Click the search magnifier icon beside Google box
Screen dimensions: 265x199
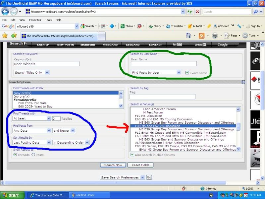click(255, 12)
